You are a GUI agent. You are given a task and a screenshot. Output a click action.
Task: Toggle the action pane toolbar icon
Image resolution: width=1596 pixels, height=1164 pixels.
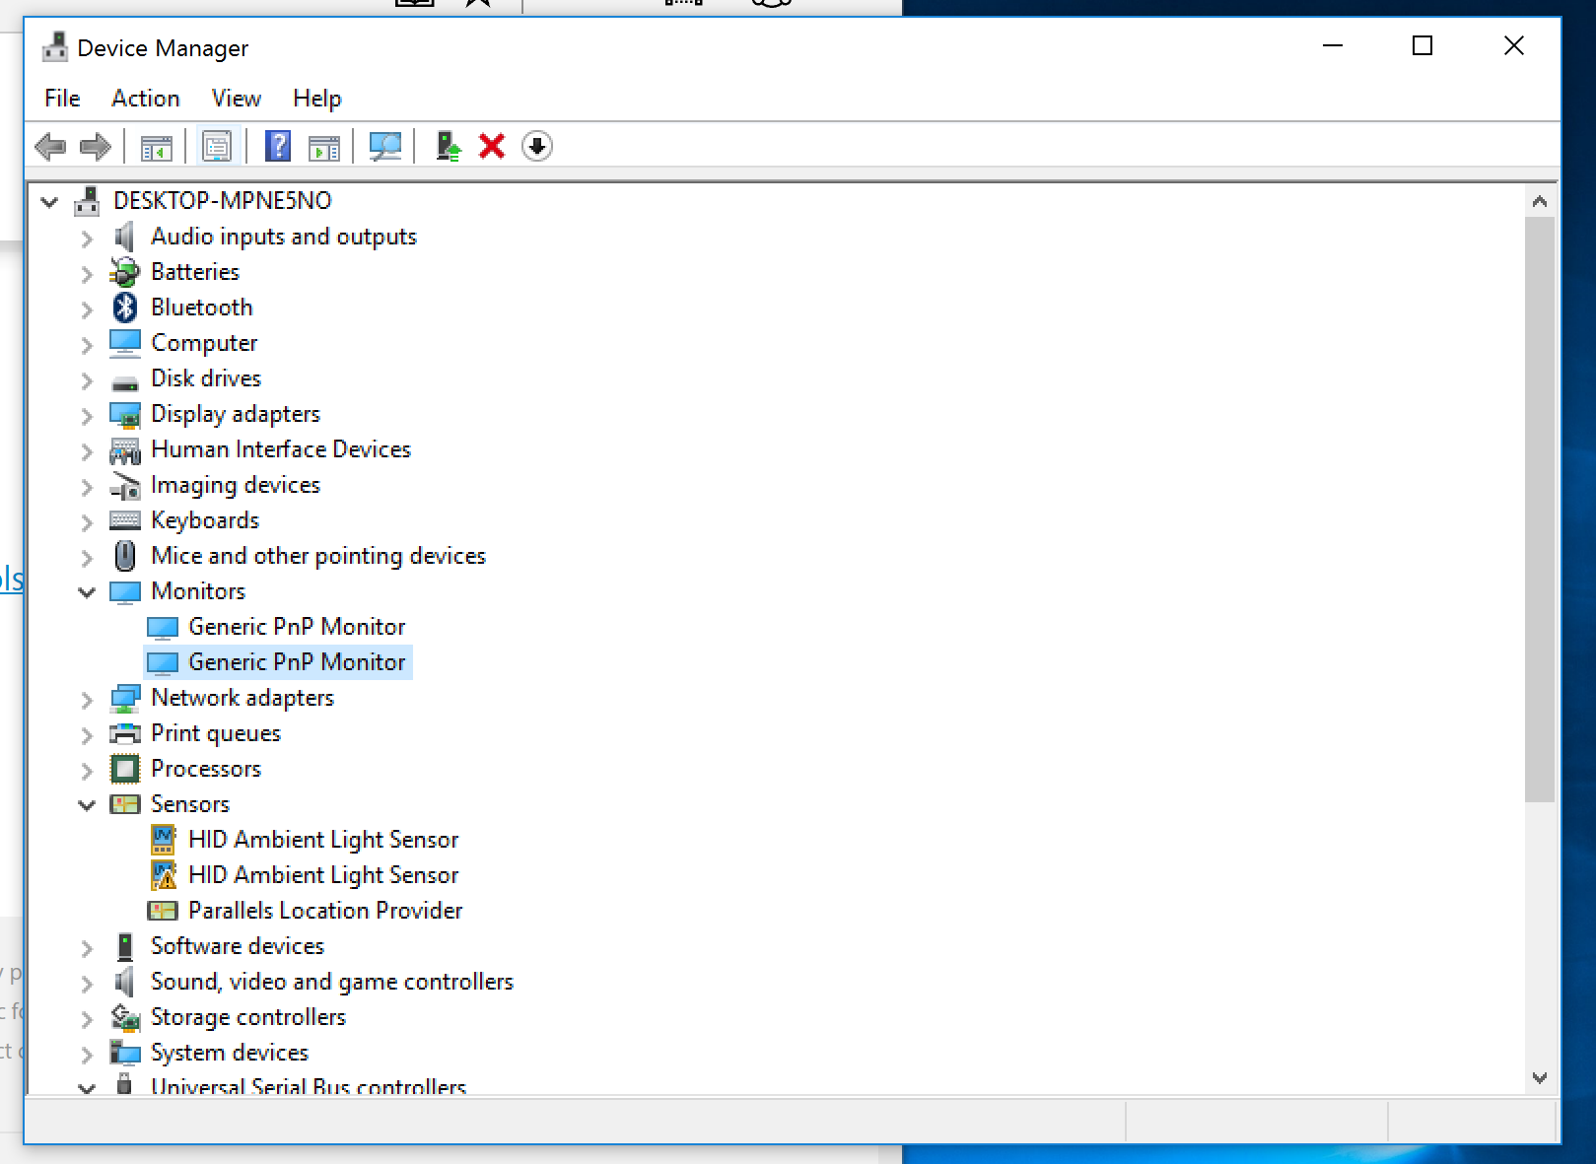(324, 147)
